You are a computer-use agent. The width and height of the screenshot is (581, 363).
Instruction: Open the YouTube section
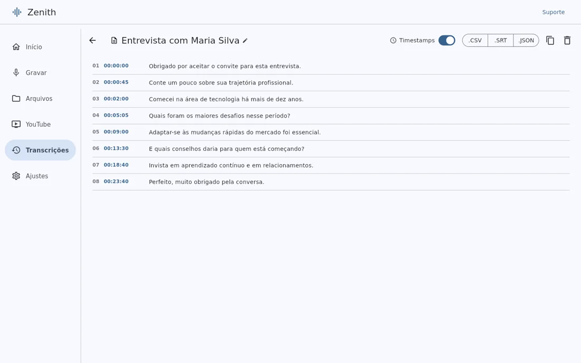coord(40,125)
